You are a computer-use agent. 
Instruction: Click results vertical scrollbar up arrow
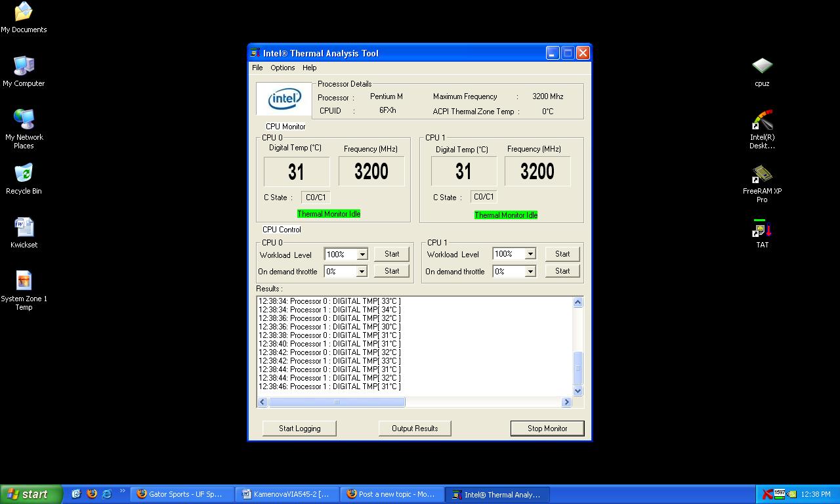pos(577,303)
